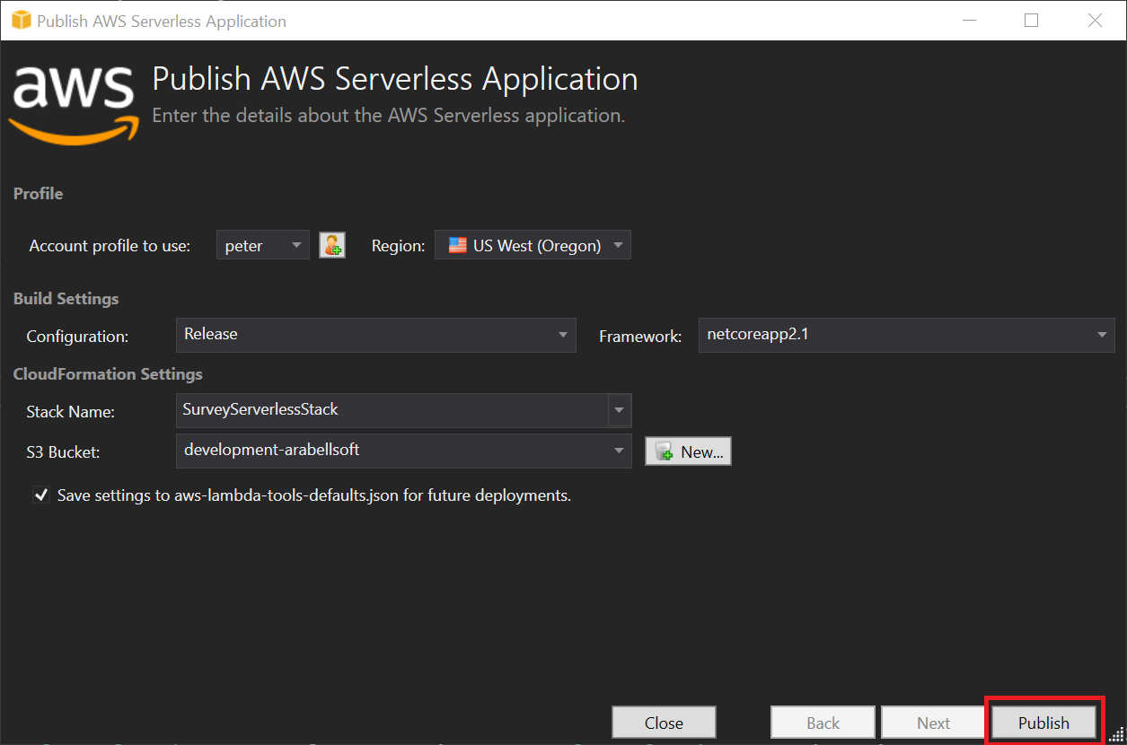Click the resize grip at window corner
The height and width of the screenshot is (745, 1127).
coord(1116,735)
